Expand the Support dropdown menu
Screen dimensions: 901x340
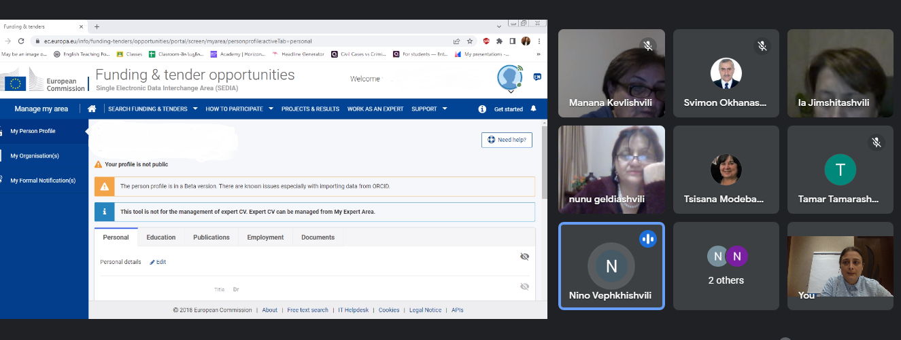[x=429, y=109]
